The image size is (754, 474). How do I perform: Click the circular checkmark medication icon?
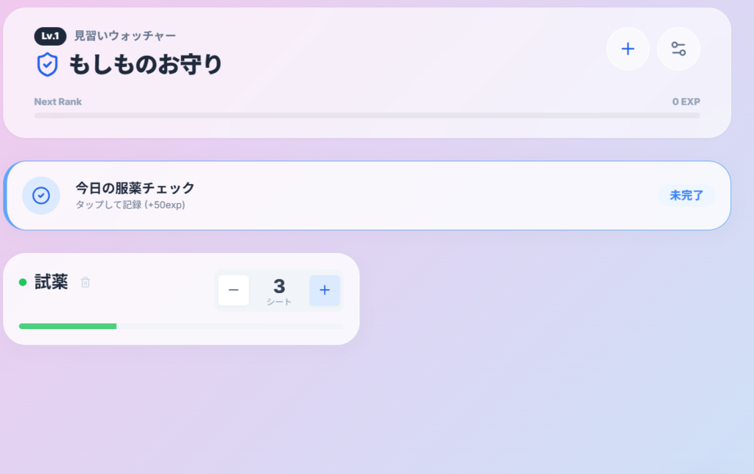tap(41, 195)
